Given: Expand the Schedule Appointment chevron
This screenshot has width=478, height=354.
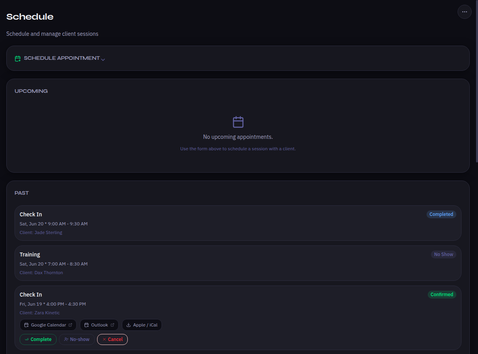Looking at the screenshot, I should (x=103, y=59).
